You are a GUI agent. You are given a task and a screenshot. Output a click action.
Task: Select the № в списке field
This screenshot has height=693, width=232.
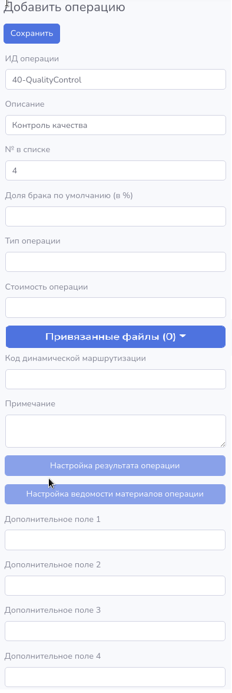click(115, 170)
